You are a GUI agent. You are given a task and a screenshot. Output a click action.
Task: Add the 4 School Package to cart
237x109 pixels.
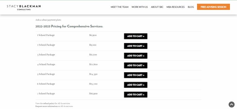pyautogui.click(x=136, y=65)
